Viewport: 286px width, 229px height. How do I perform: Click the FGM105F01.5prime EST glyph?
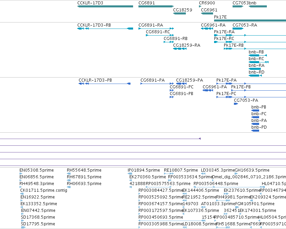click(x=237, y=207)
